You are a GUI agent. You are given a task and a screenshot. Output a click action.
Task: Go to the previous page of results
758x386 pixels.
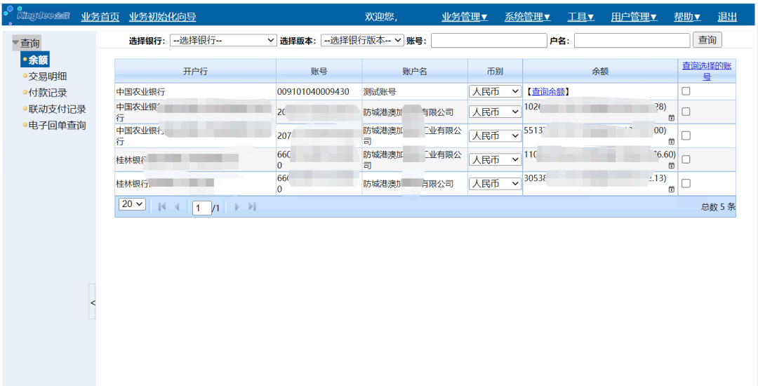(177, 207)
